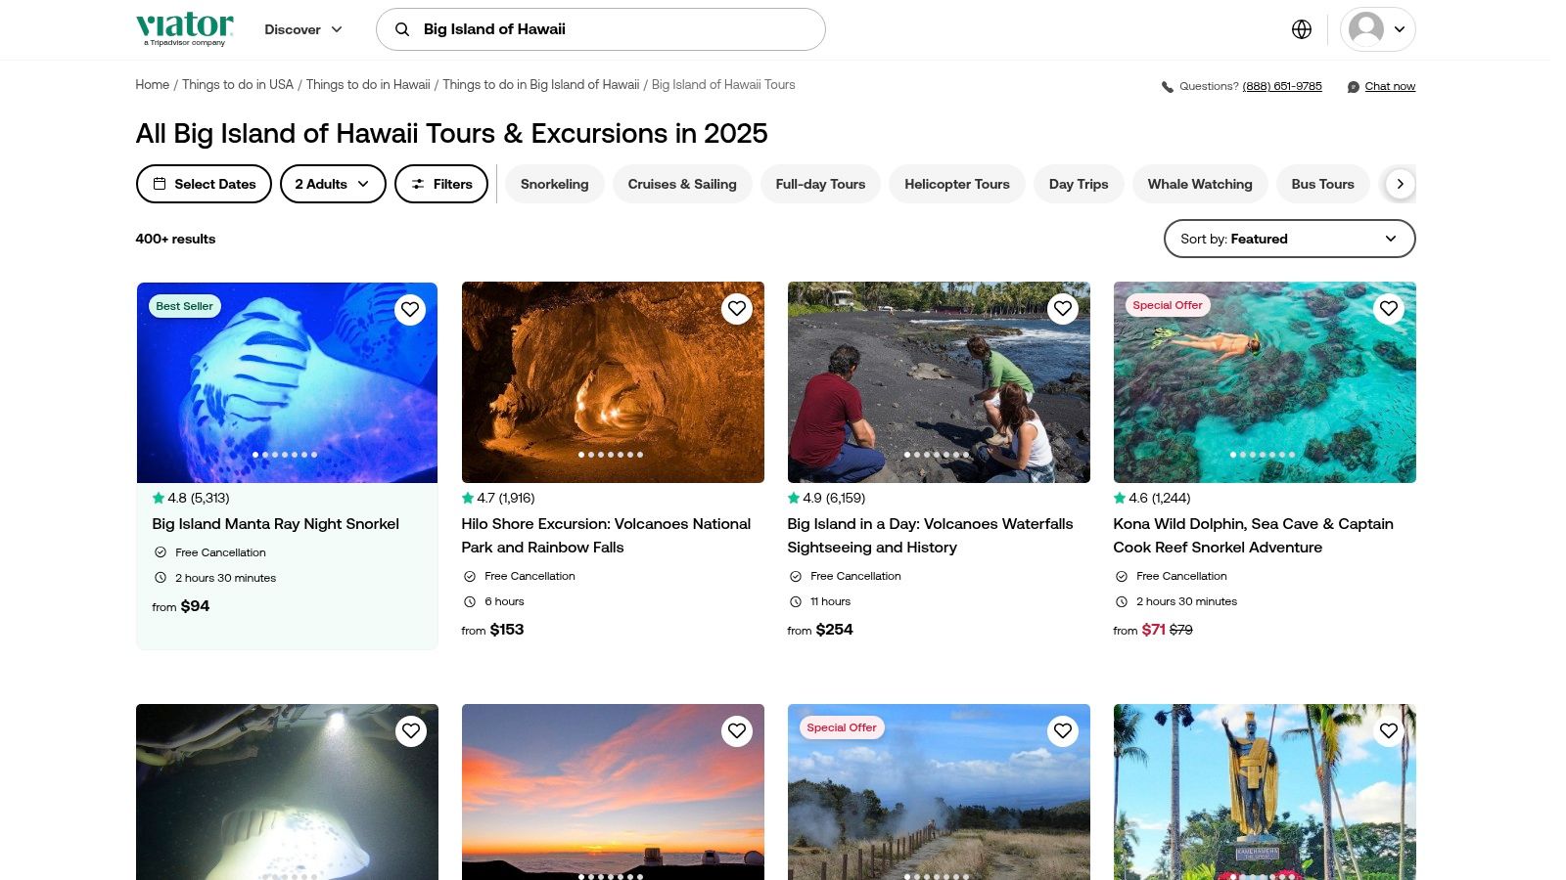Open the user profile avatar menu

[x=1376, y=29]
